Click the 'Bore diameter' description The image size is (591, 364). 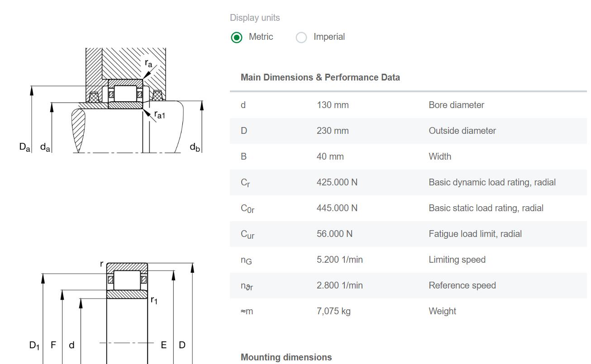pyautogui.click(x=457, y=105)
